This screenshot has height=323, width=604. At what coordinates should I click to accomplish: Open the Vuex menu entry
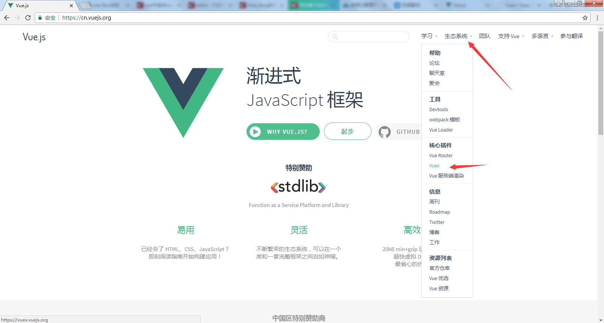(434, 166)
